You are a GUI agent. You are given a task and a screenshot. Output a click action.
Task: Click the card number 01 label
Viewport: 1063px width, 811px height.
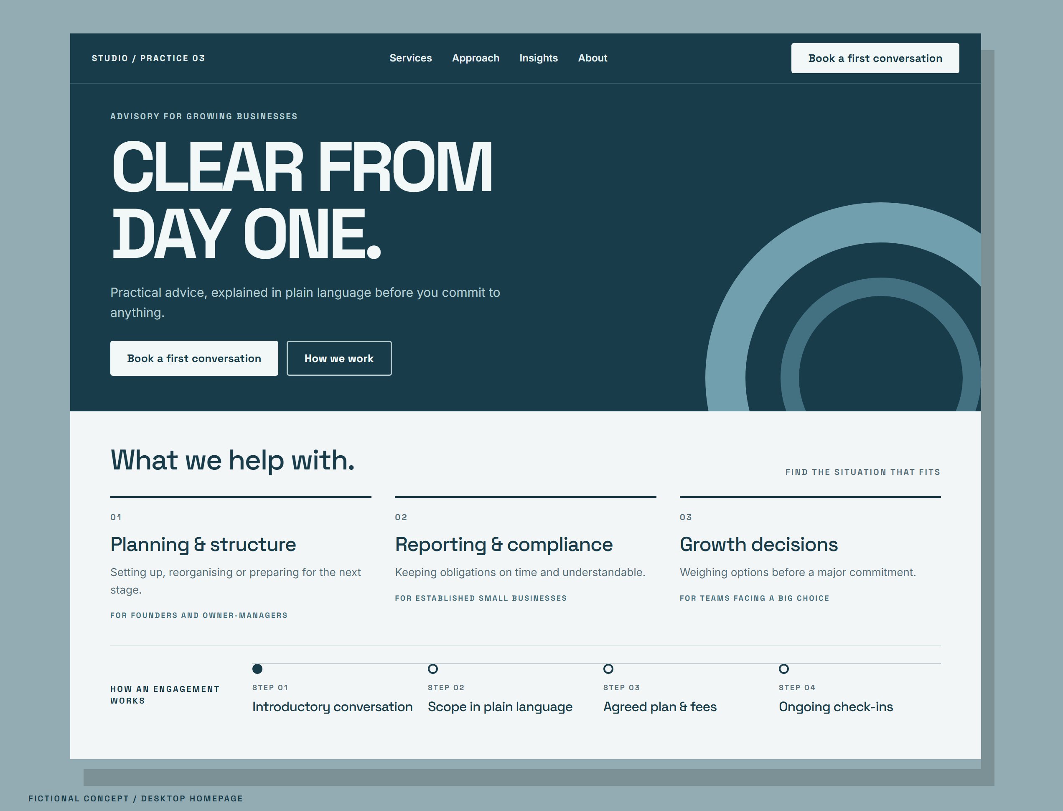[x=116, y=517]
